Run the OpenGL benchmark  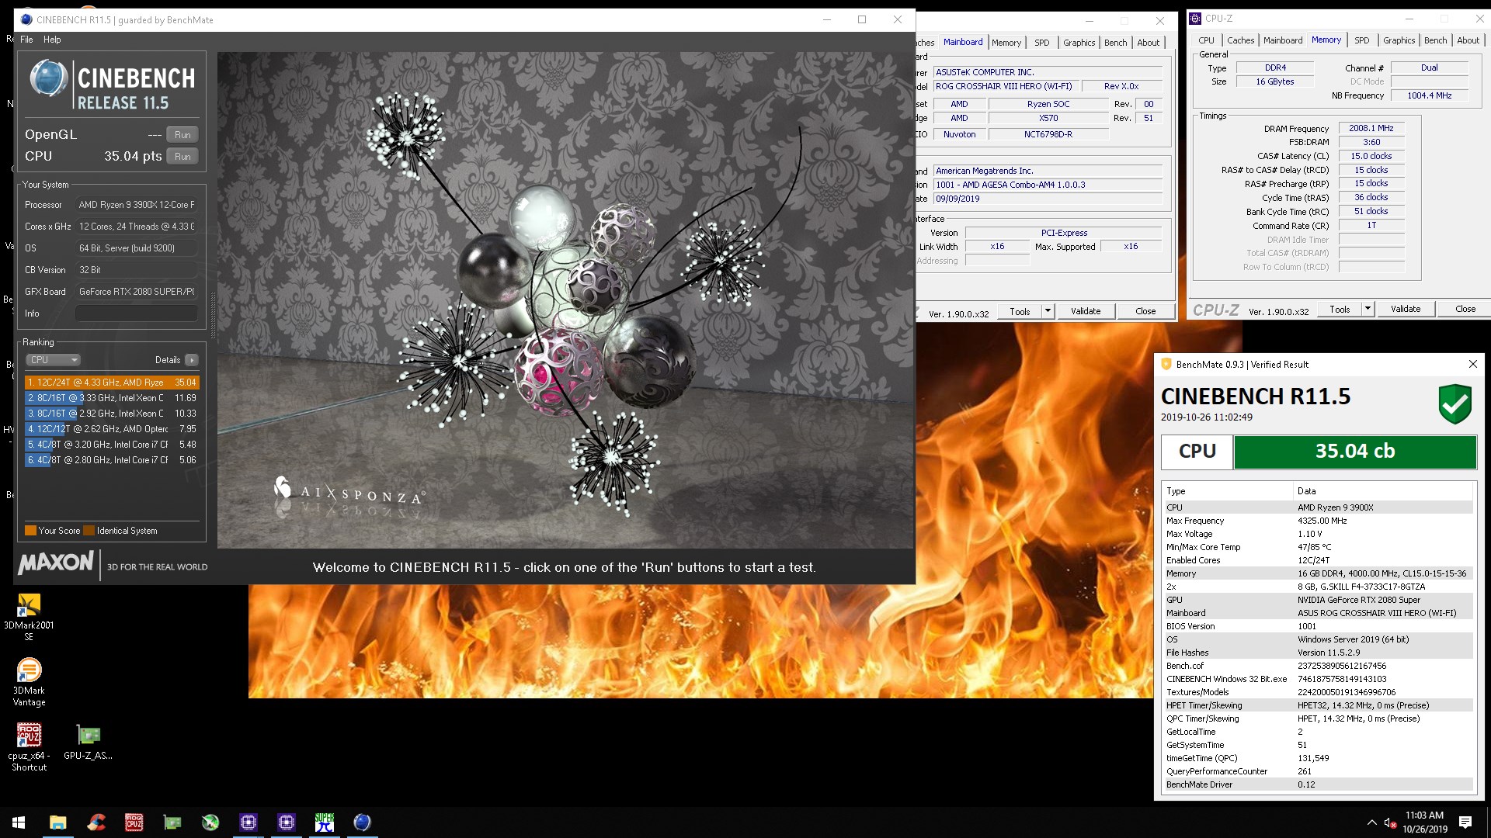(182, 134)
